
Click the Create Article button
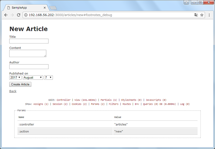tap(20, 84)
